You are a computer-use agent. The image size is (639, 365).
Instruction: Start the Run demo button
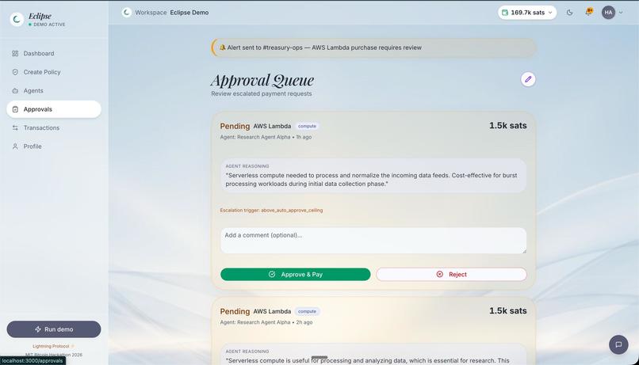click(54, 329)
